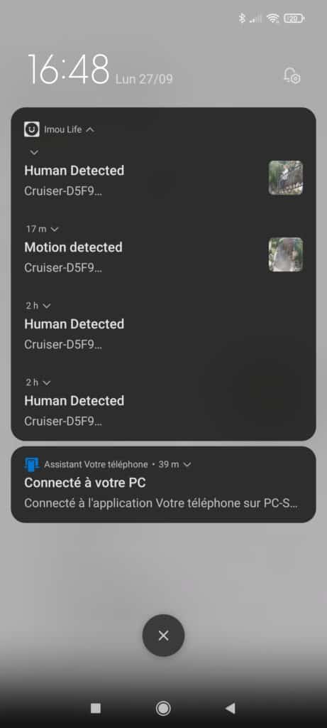Tap the Imou Life app icon
The image size is (327, 728).
(31, 129)
